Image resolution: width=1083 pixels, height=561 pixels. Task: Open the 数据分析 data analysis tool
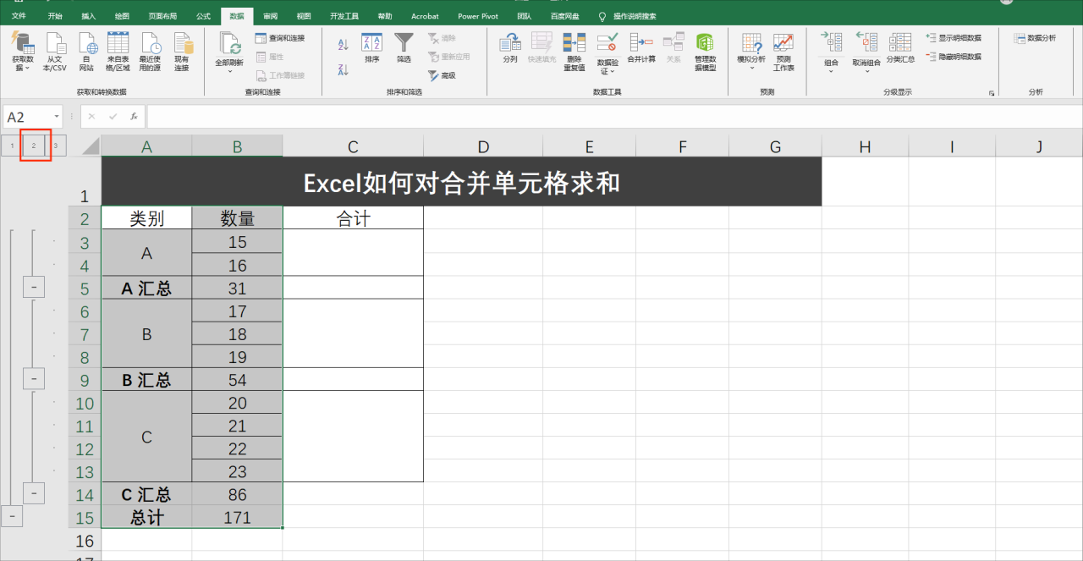click(1035, 38)
